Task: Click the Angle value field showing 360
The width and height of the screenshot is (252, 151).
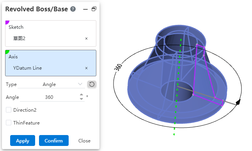Action: point(49,97)
